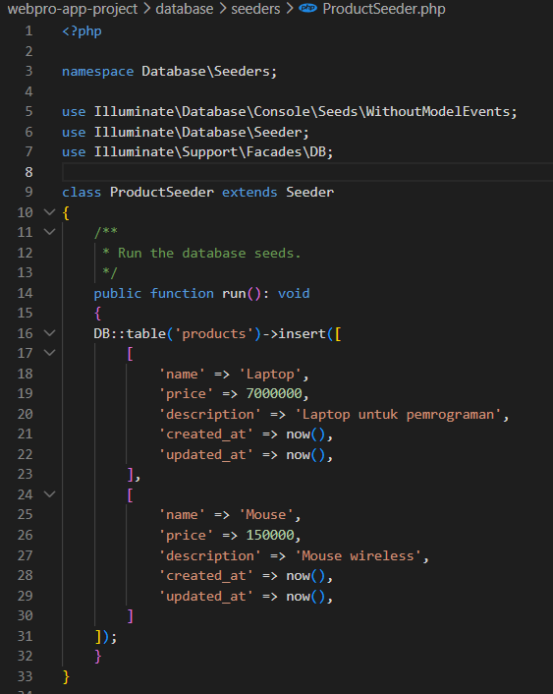Click the 'webpro-app-project' breadcrumb segment
The image size is (553, 694).
point(73,9)
